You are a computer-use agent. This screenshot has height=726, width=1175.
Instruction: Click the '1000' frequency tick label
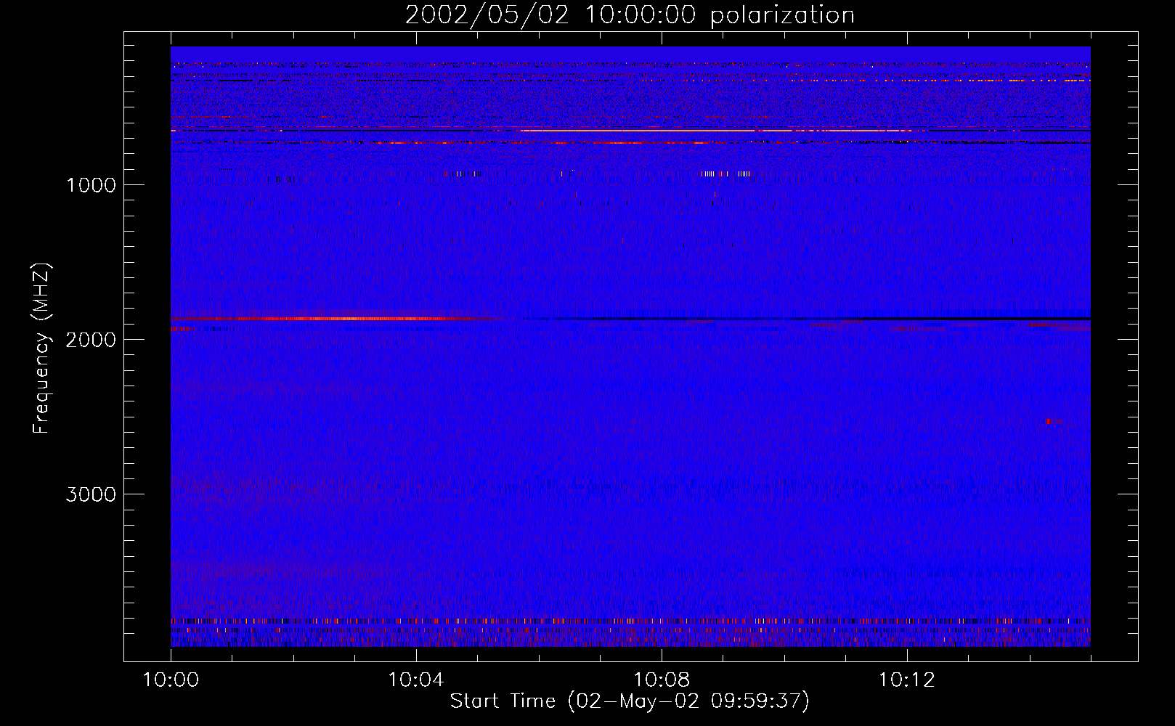pyautogui.click(x=91, y=185)
